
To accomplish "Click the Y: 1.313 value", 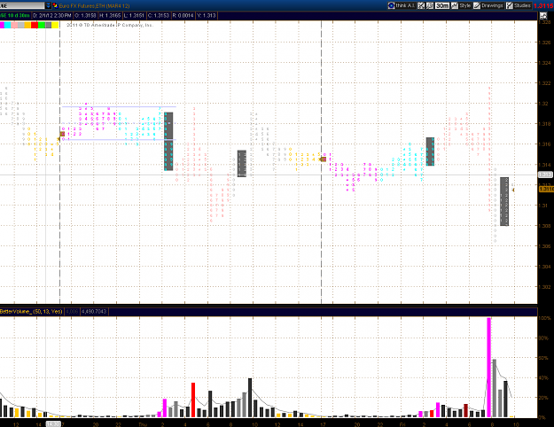I will click(207, 16).
